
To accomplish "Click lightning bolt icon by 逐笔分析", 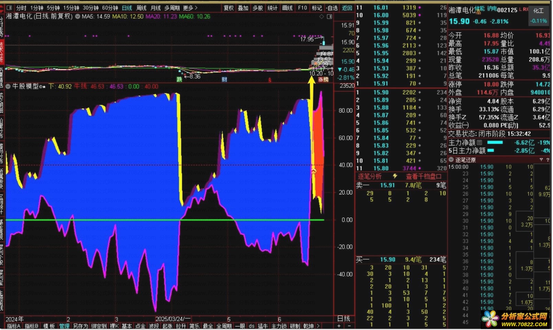I will point(395,176).
